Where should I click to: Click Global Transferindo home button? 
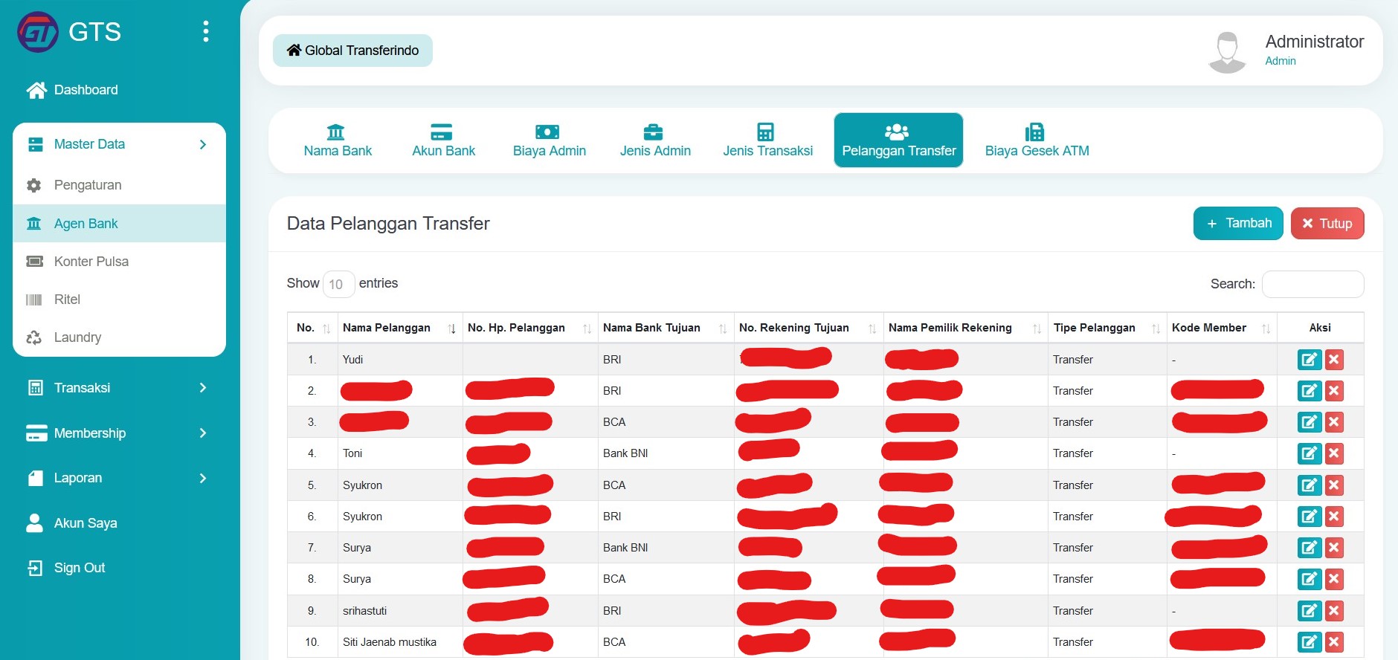(x=352, y=51)
